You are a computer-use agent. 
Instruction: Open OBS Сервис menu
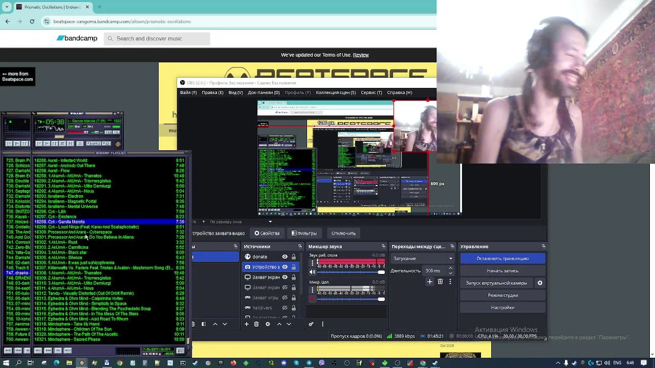(372, 93)
